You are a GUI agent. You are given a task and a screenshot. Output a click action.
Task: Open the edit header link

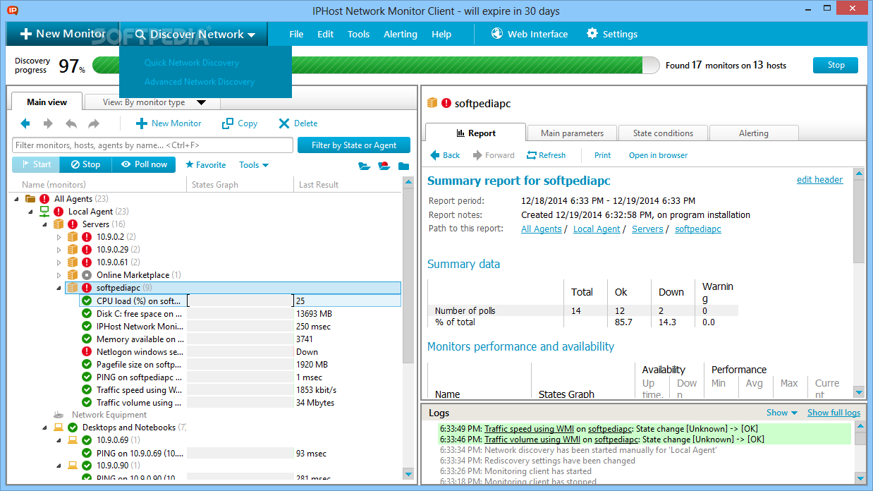819,180
